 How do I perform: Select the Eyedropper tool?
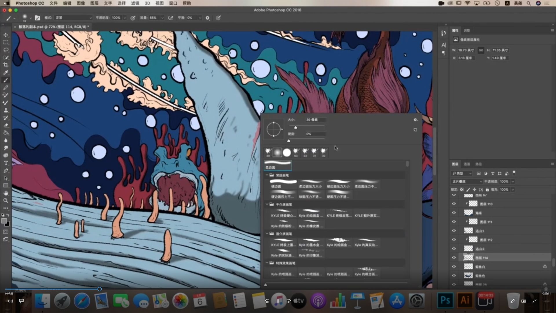(6, 72)
